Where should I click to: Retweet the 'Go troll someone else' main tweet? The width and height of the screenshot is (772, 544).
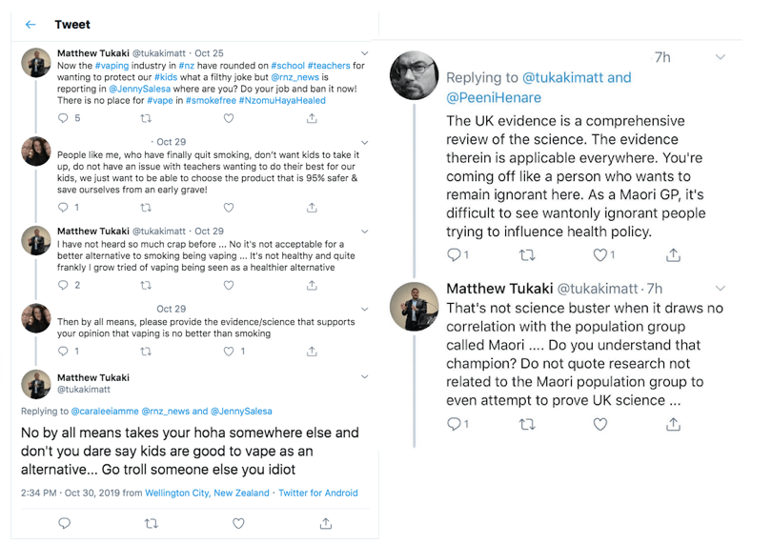151,523
